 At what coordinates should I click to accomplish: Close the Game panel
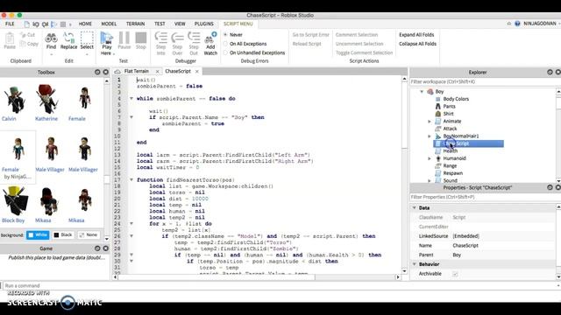[105, 248]
